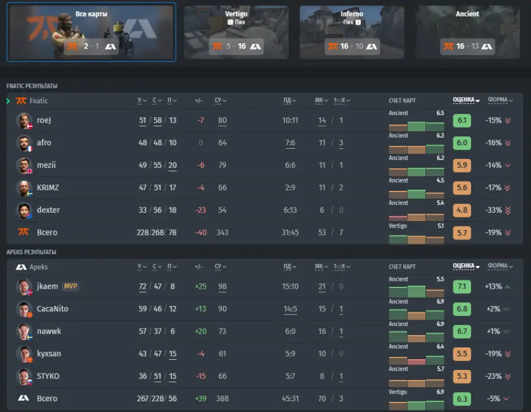Click Apeks logo in the Apeks totals row
Image resolution: width=531 pixels, height=412 pixels.
(x=23, y=398)
